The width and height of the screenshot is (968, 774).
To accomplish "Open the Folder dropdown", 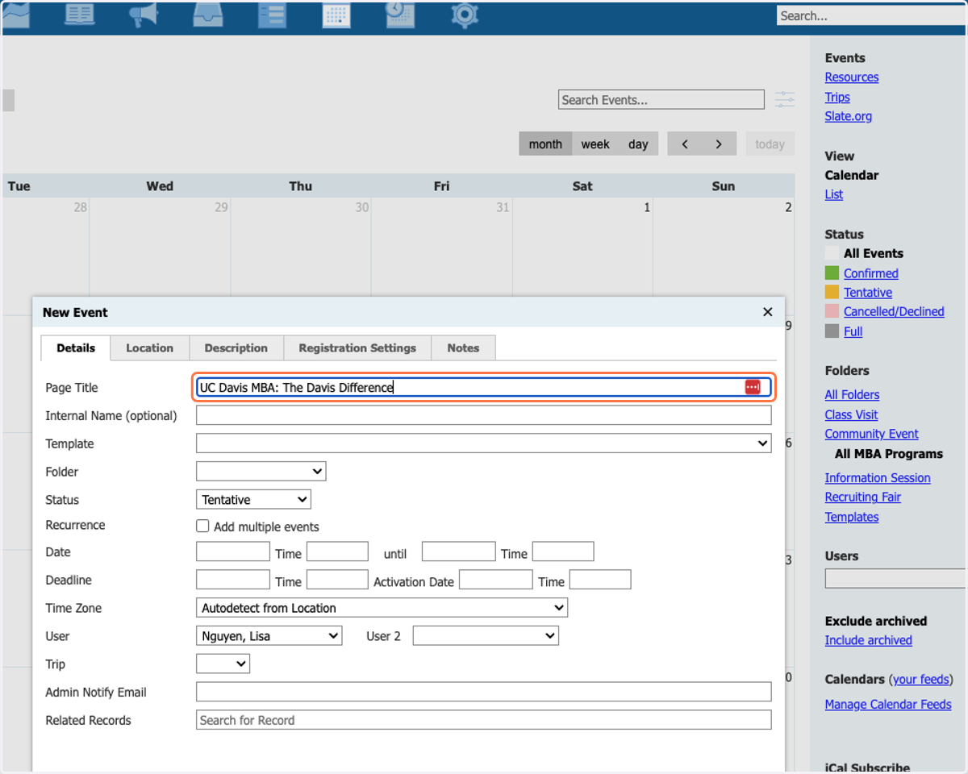I will click(x=261, y=472).
